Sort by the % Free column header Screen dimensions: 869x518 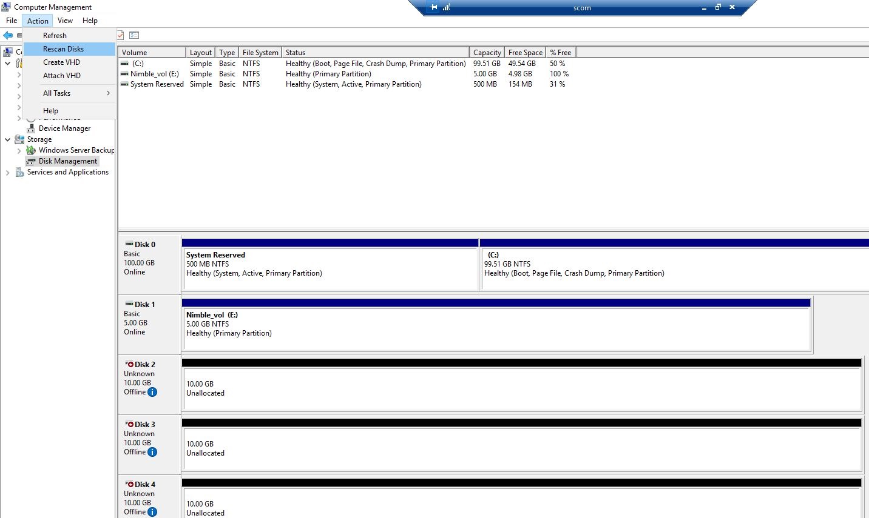(x=561, y=53)
